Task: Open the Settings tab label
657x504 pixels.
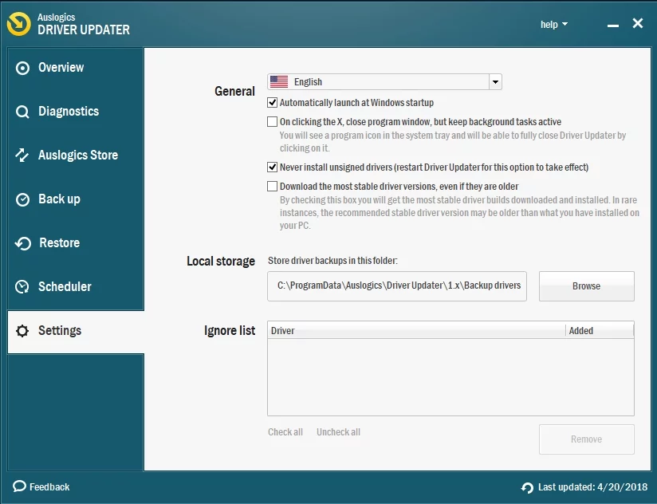Action: (60, 331)
